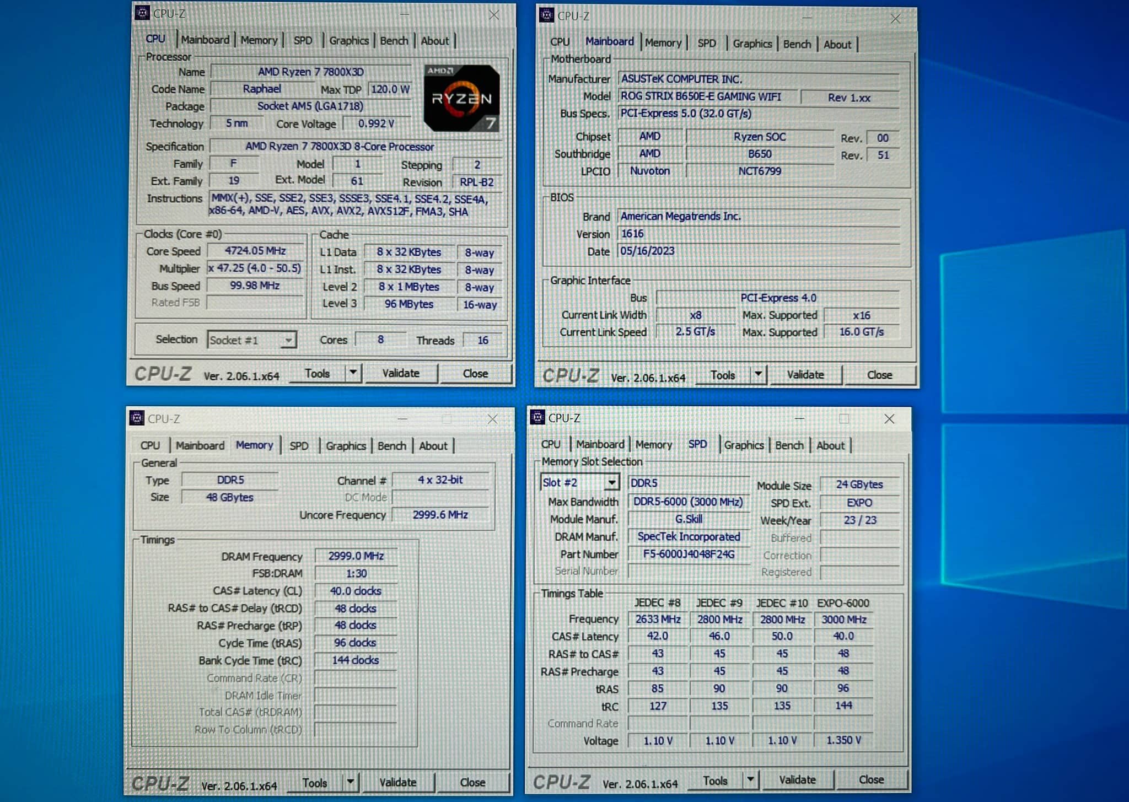Expand Tools dropdown arrow in CPU window
Viewport: 1129px width, 802px height.
353,373
